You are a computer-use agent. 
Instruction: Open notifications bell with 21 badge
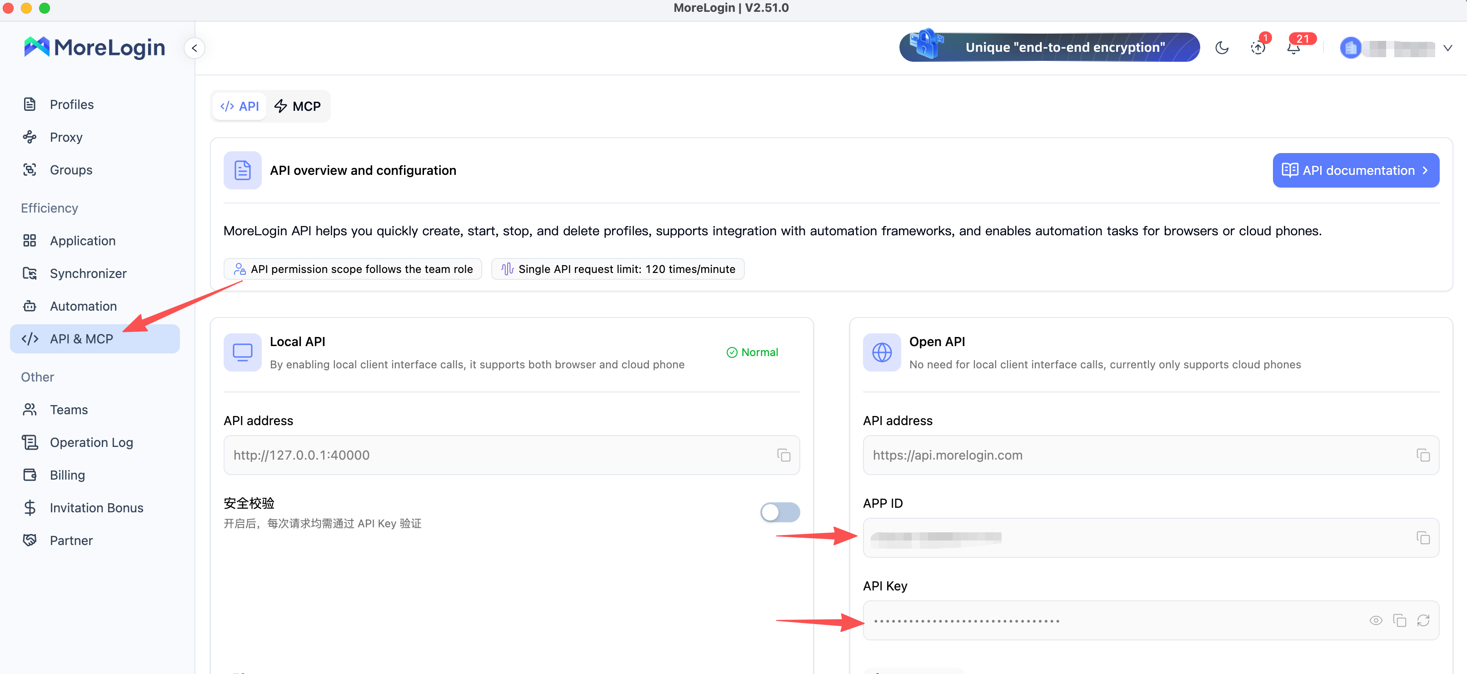click(1294, 48)
